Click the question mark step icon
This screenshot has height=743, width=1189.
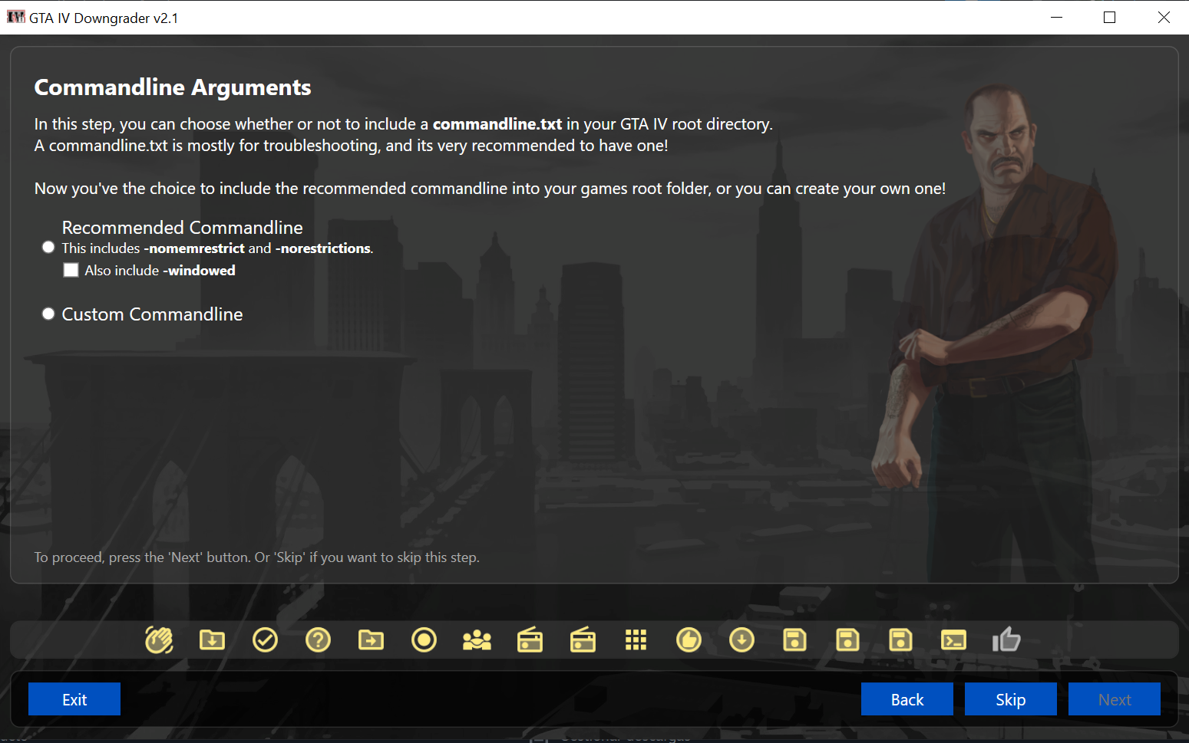318,639
